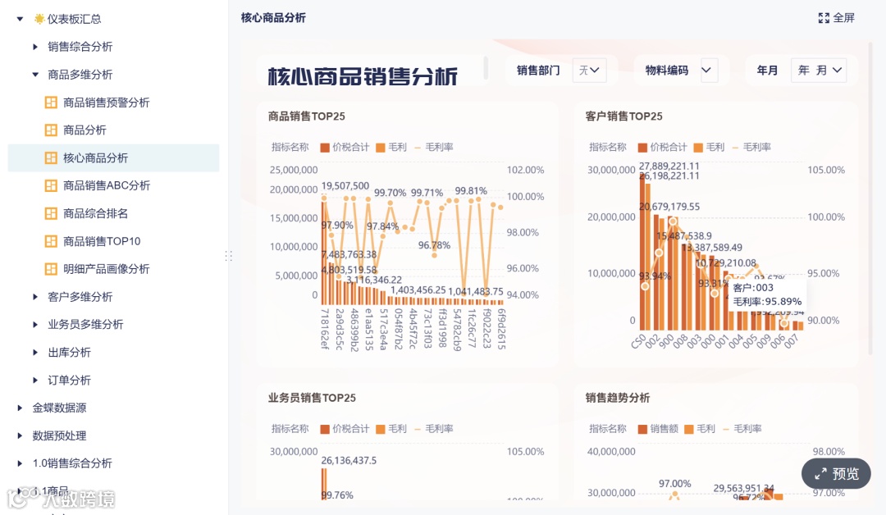Click the 预览 preview button
This screenshot has height=515, width=886.
coord(836,474)
